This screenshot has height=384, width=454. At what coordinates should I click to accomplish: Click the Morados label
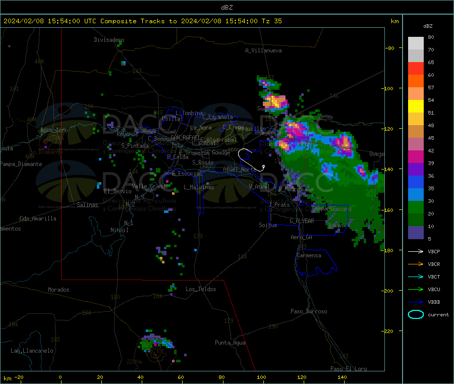pos(59,290)
